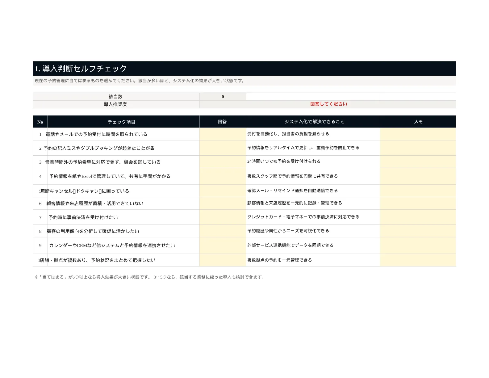Select the item about カレンダーやCRM連携

[112, 246]
